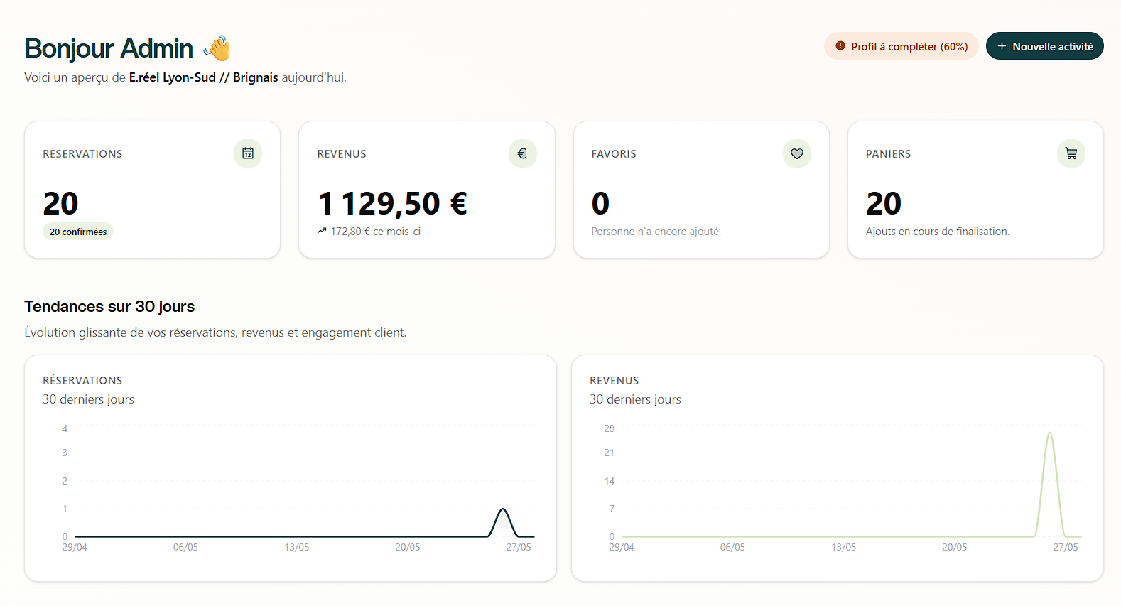Click the Revenus chart peak near 27/05
The height and width of the screenshot is (606, 1121).
pyautogui.click(x=1049, y=434)
